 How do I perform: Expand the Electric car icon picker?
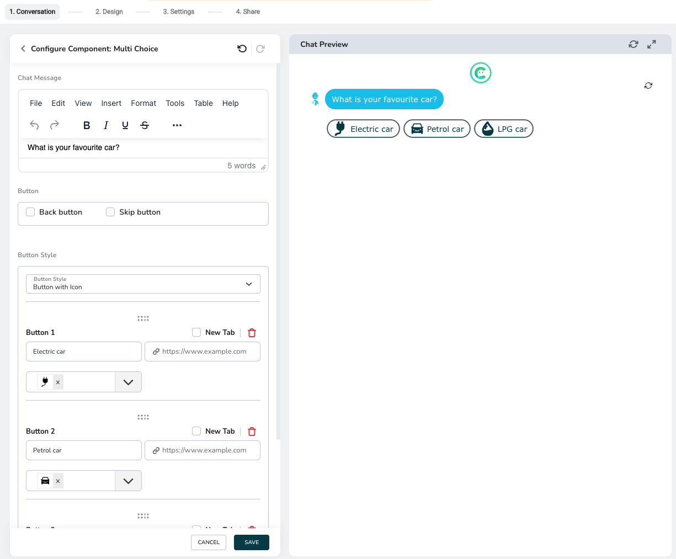[x=128, y=382]
